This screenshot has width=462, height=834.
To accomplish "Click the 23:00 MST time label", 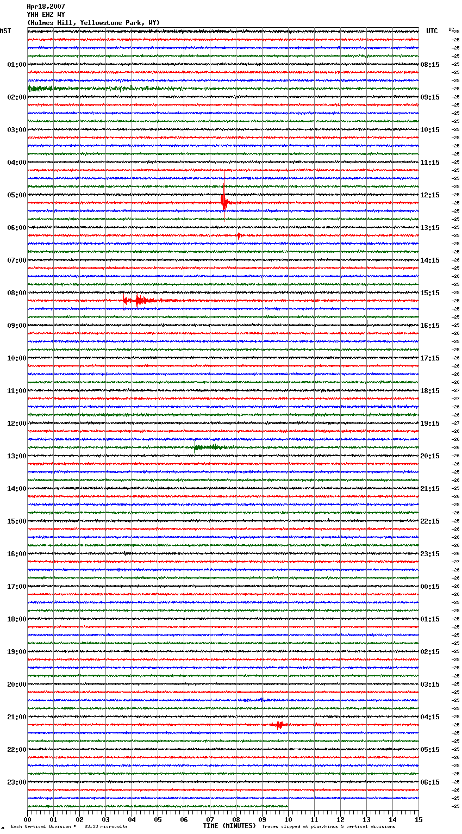I will coord(17,782).
